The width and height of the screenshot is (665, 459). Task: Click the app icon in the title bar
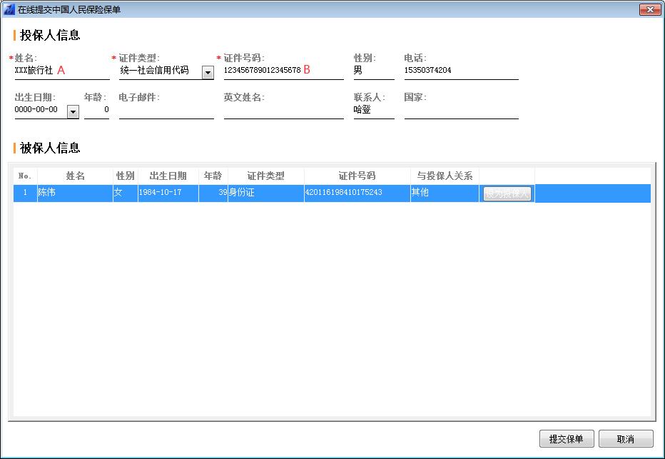[x=9, y=9]
